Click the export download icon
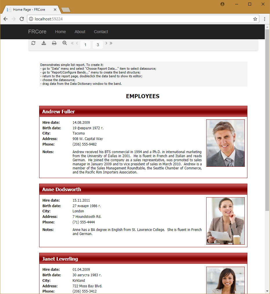 (x=44, y=43)
